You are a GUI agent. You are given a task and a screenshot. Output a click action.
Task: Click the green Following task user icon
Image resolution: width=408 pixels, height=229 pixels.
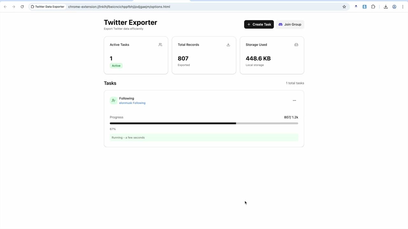(x=113, y=100)
